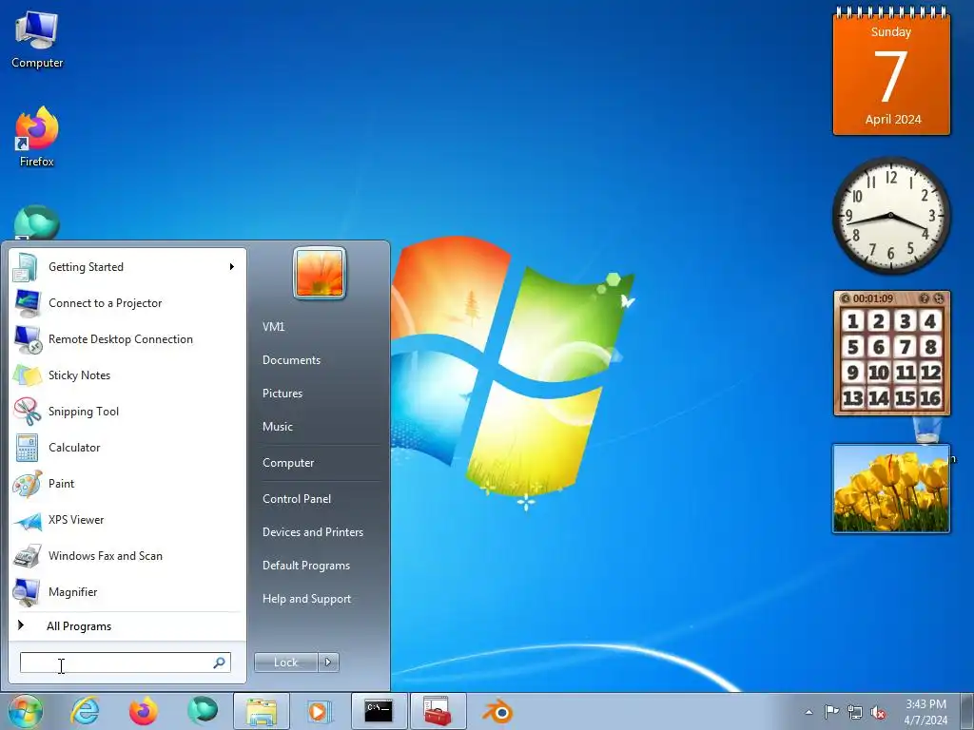Open the Snipping Tool
Viewport: 974px width, 730px height.
[x=127, y=411]
